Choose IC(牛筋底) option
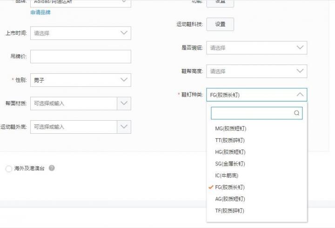This screenshot has width=335, height=228. [227, 176]
